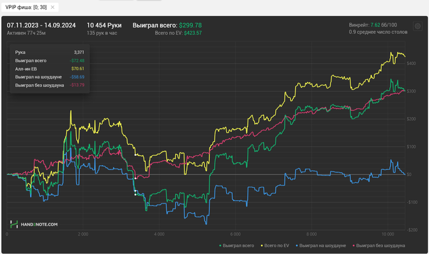Click the Hand2Note logo watermark
429x254 pixels.
click(34, 224)
